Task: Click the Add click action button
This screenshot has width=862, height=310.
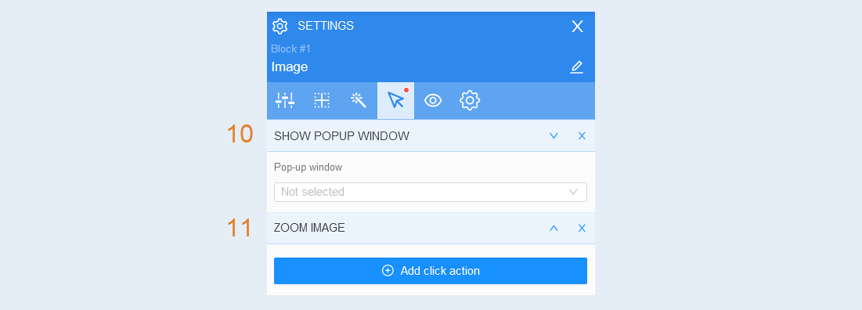Action: point(431,270)
